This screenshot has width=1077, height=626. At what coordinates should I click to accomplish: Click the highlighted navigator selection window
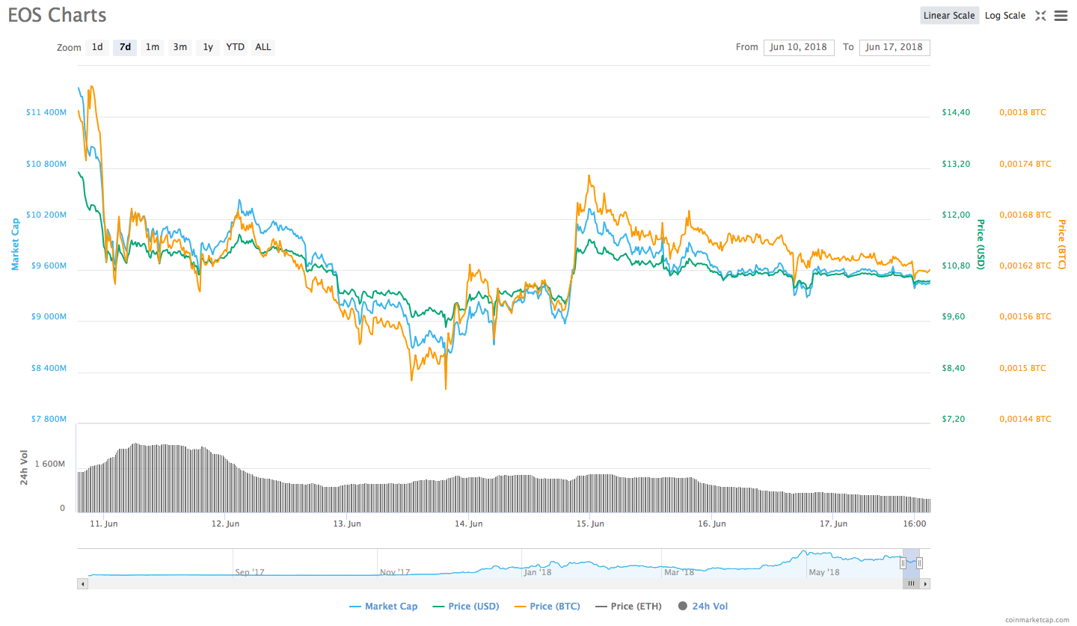(911, 562)
